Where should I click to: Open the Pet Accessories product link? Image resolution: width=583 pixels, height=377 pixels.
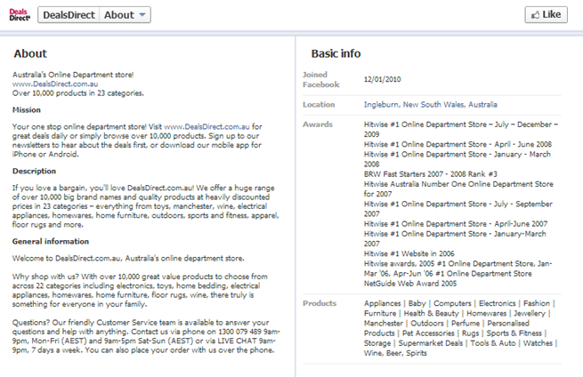428,333
